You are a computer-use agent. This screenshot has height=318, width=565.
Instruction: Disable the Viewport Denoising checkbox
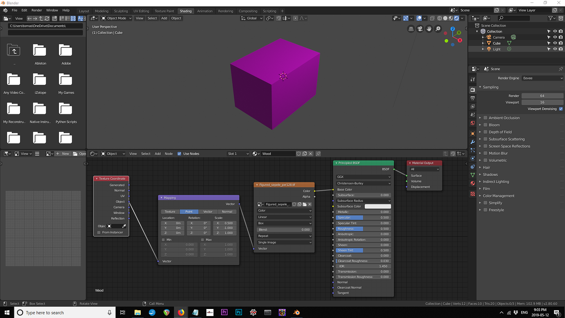(561, 109)
